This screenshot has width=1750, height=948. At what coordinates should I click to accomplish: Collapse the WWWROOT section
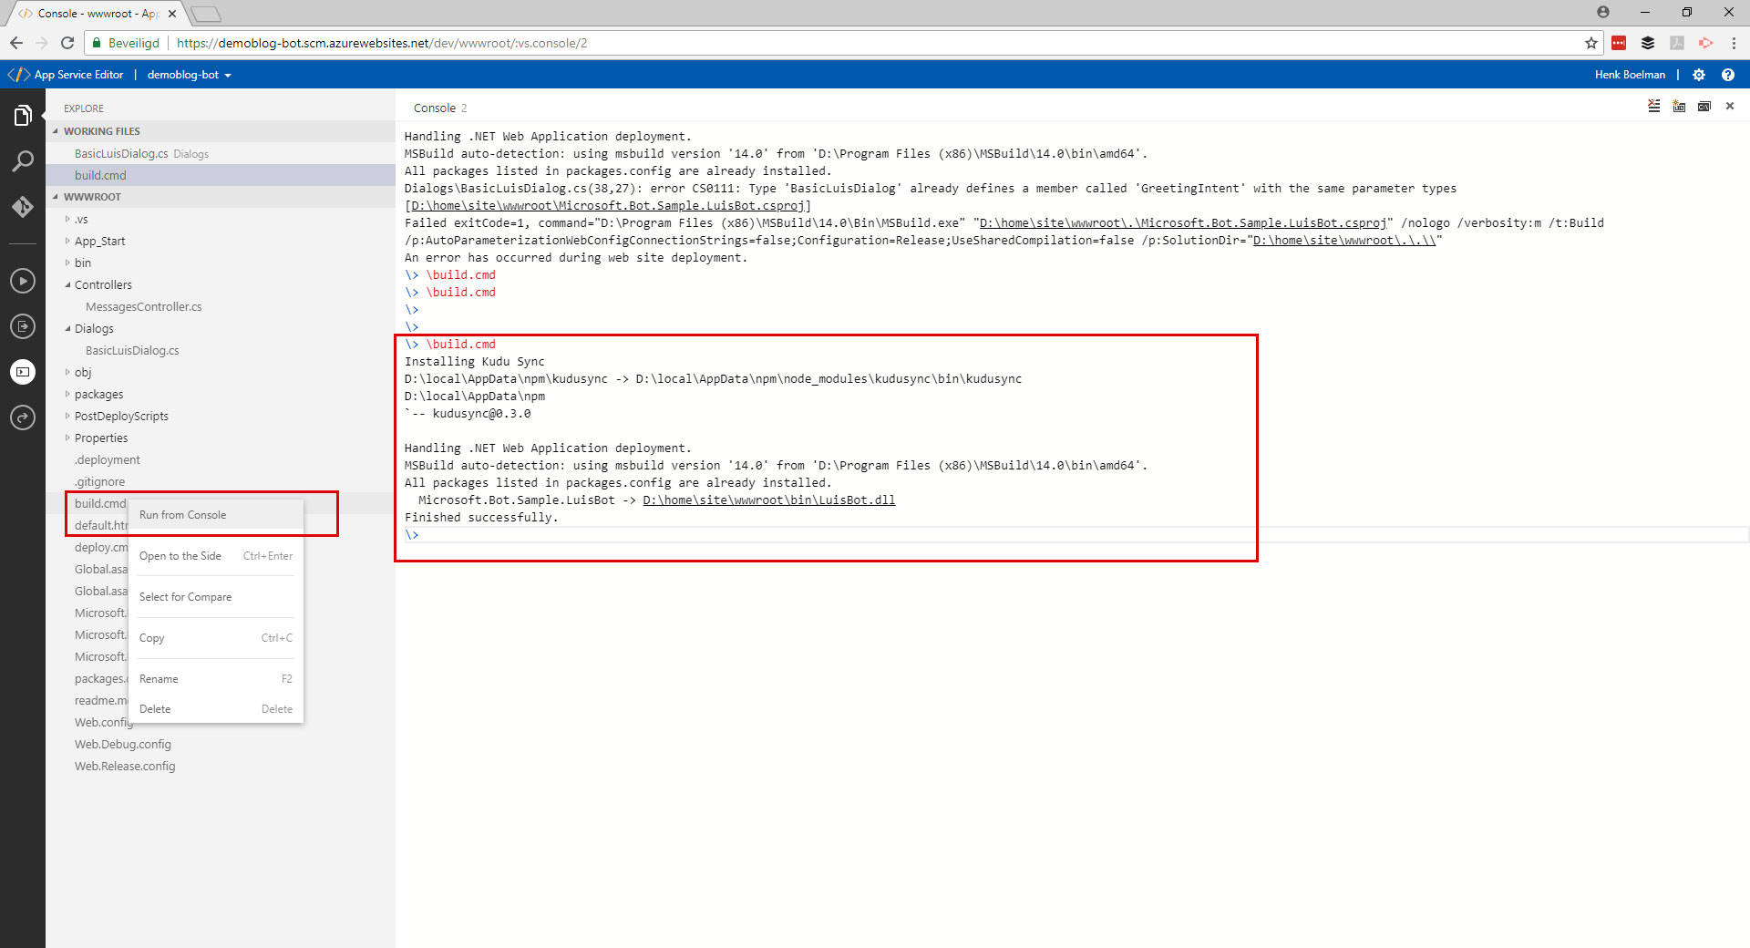click(56, 197)
